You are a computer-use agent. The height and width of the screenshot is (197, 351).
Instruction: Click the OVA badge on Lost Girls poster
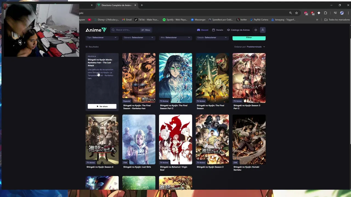125,163
